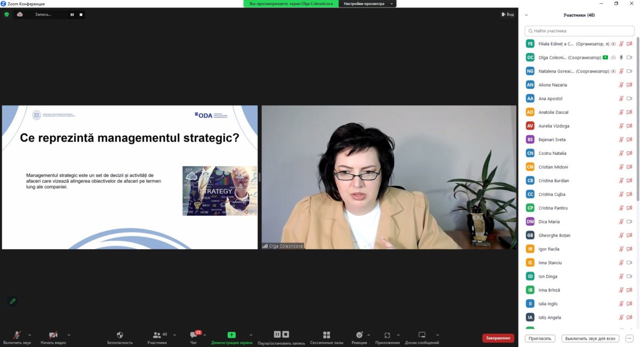Click FE avatar of Filiala Edineț
Viewport: 640px width, 347px height.
pyautogui.click(x=530, y=44)
